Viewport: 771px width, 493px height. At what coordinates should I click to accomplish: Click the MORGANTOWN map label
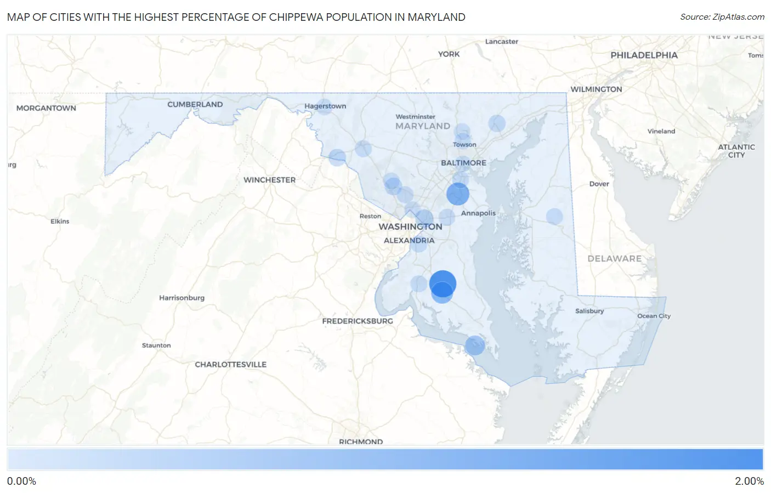click(x=46, y=108)
